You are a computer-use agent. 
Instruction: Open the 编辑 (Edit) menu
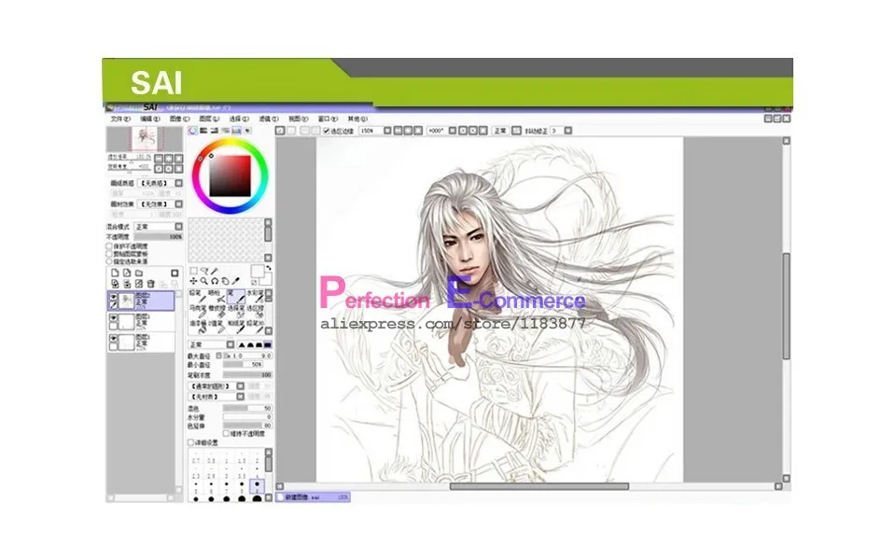coord(149,119)
